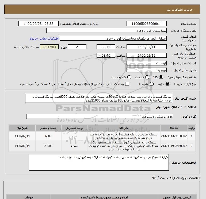Click the نام کالا column header
Image resolution: width=206 pixels, height=199 pixels.
click(x=124, y=128)
